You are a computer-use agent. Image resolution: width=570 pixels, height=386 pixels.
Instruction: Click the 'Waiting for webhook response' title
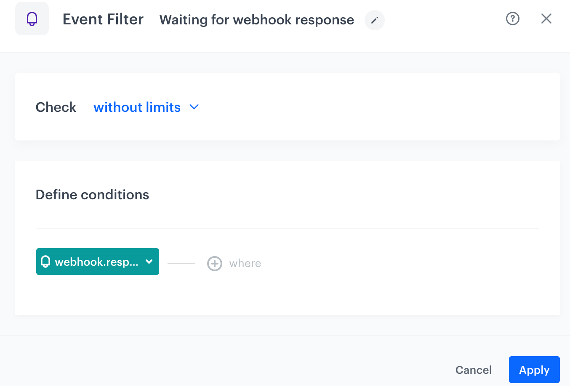click(x=256, y=20)
